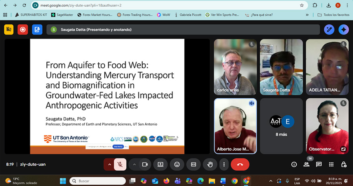This screenshot has height=186, width=353.
Task: Open ¿Para qué sirve? bookmark
Action: (259, 15)
